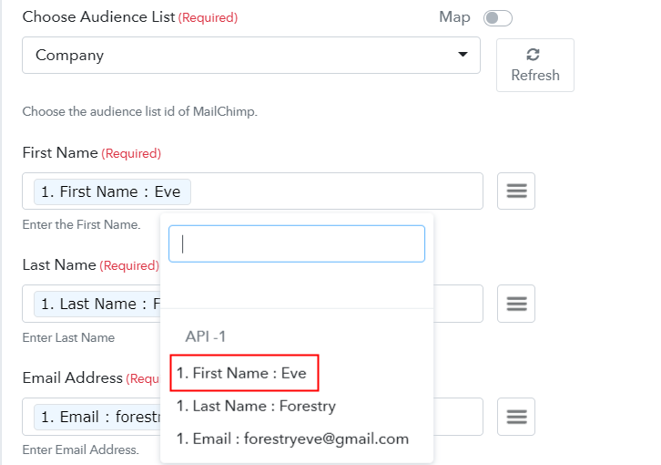Select "1. First Name : Eve" option
The height and width of the screenshot is (465, 661).
click(242, 373)
